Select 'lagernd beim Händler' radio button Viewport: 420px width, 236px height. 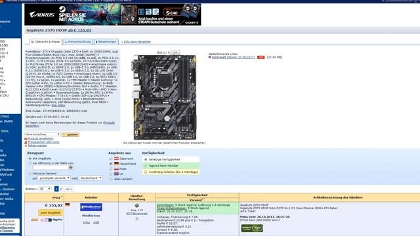click(146, 166)
